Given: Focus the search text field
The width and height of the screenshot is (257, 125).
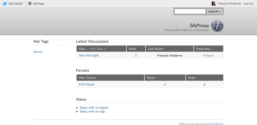Looking at the screenshot, I should 190,11.
